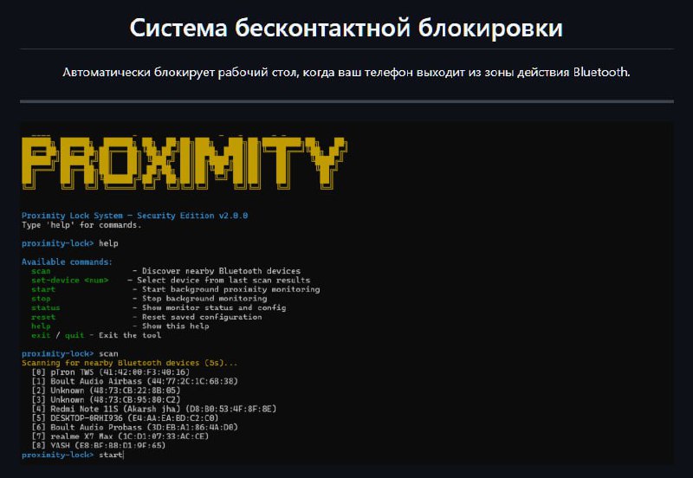Image resolution: width=693 pixels, height=478 pixels.
Task: Click the "Scanning for nearby Bluetooth devices" line
Action: point(129,363)
